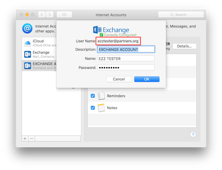222x170 pixels.
Task: Show all preferences grid button
Action: coord(64,15)
